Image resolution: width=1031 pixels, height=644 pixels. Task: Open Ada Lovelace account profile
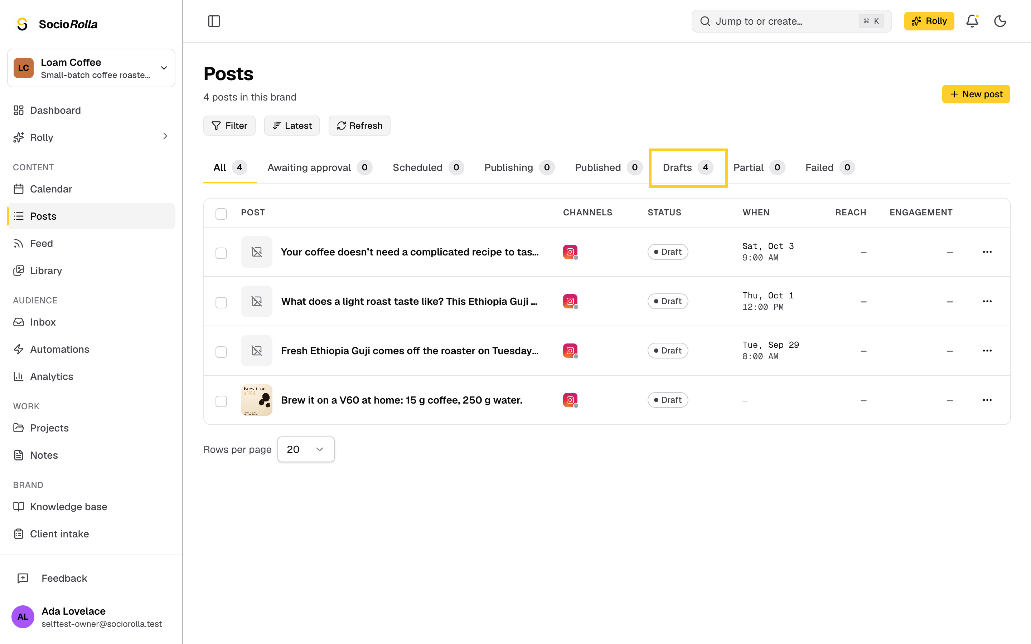pos(91,617)
